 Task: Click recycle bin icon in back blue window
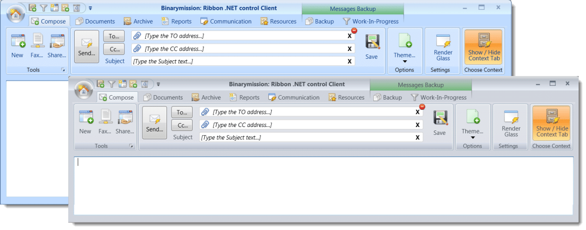coord(77,7)
